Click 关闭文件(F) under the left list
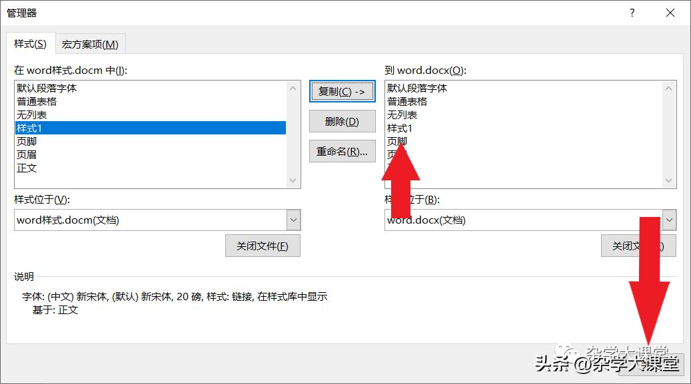This screenshot has height=384, width=691. click(x=263, y=245)
